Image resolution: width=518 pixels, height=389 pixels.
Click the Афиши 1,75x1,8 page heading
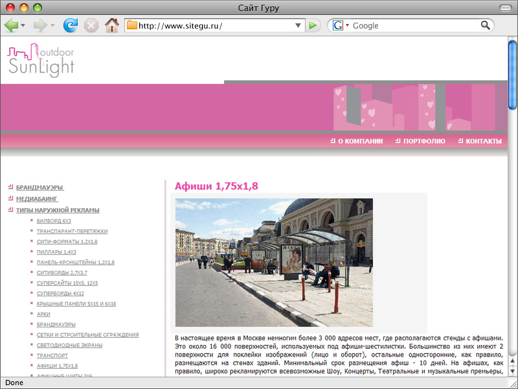click(216, 186)
